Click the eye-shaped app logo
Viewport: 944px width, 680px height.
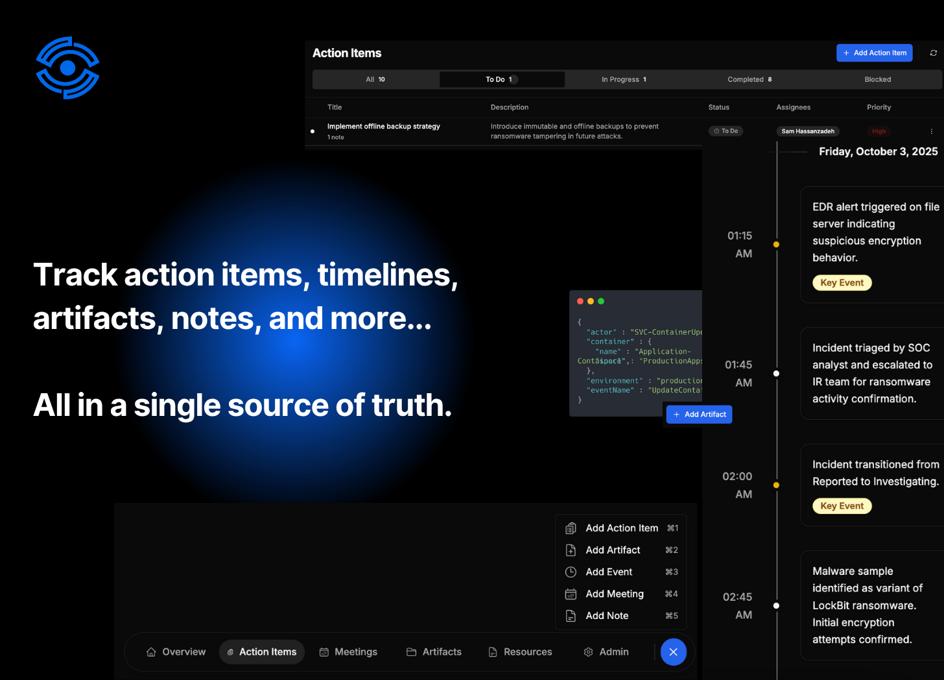point(67,67)
